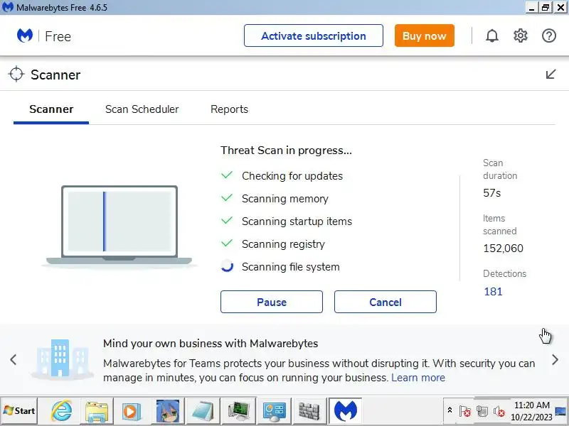569x426 pixels.
Task: Click the 'Mind your own business with Malwarebytes' headline
Action: coord(211,344)
